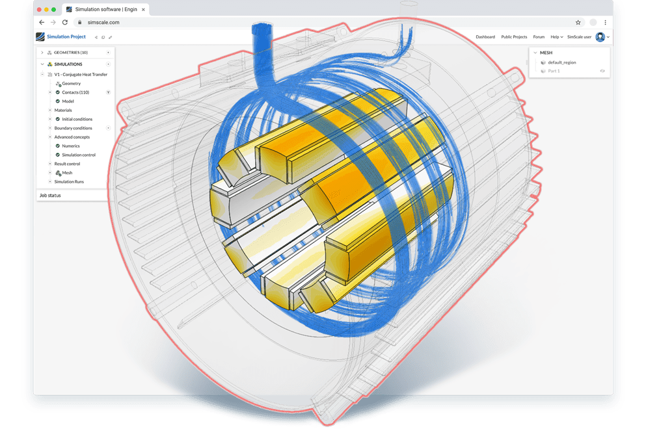Select the default_region mesh icon
Viewport: 646px width, 429px height.
(543, 62)
